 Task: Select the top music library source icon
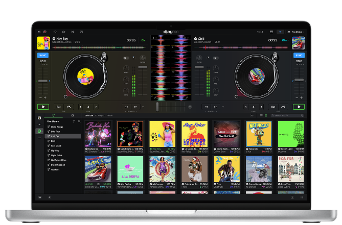(39, 118)
